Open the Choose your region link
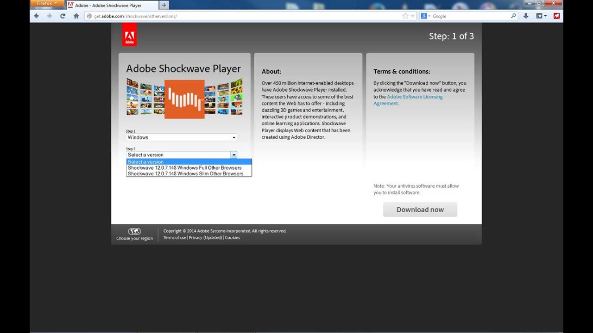This screenshot has width=593, height=333. [134, 239]
